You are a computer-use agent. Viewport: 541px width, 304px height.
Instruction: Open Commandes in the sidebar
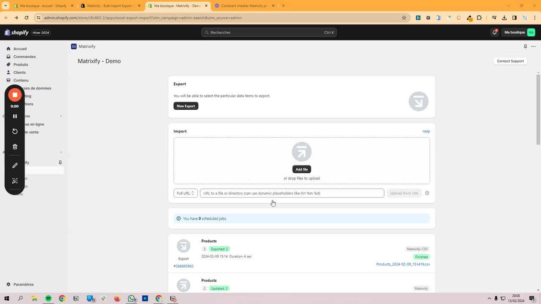point(25,57)
